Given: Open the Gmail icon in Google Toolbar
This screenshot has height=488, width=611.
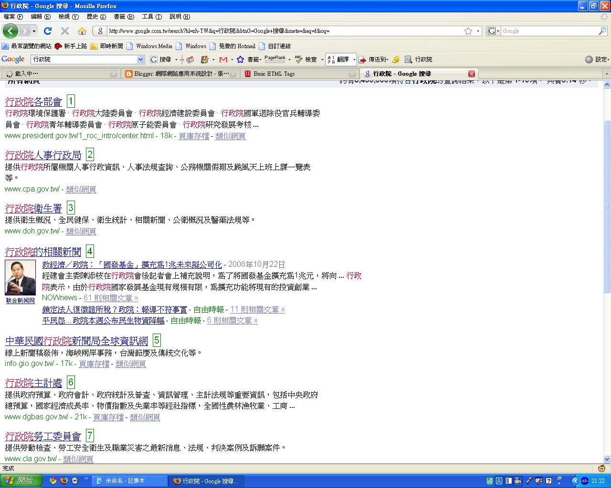Looking at the screenshot, I should point(223,60).
